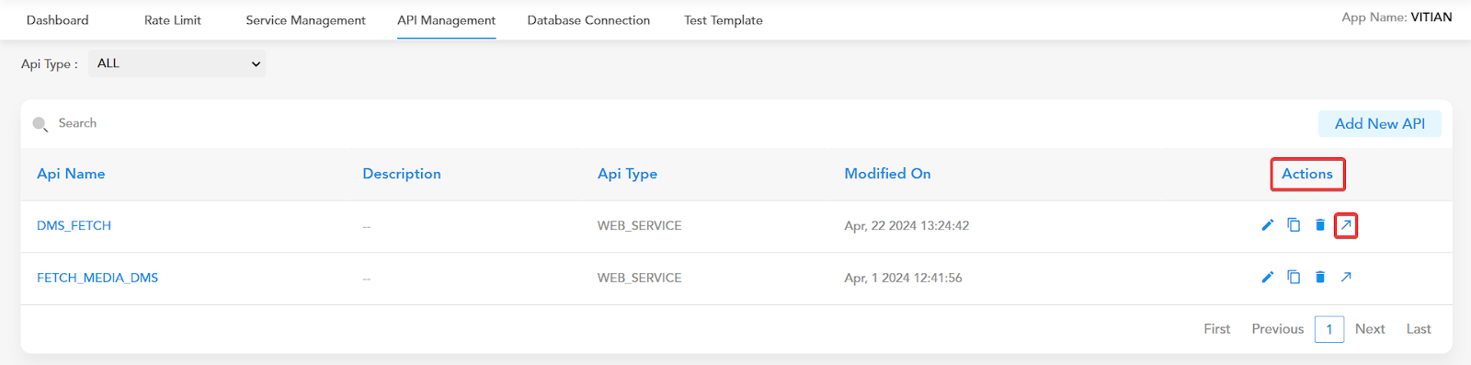Delete the DMS_FETCH API with trash icon
Viewport: 1471px width, 365px height.
pos(1320,225)
